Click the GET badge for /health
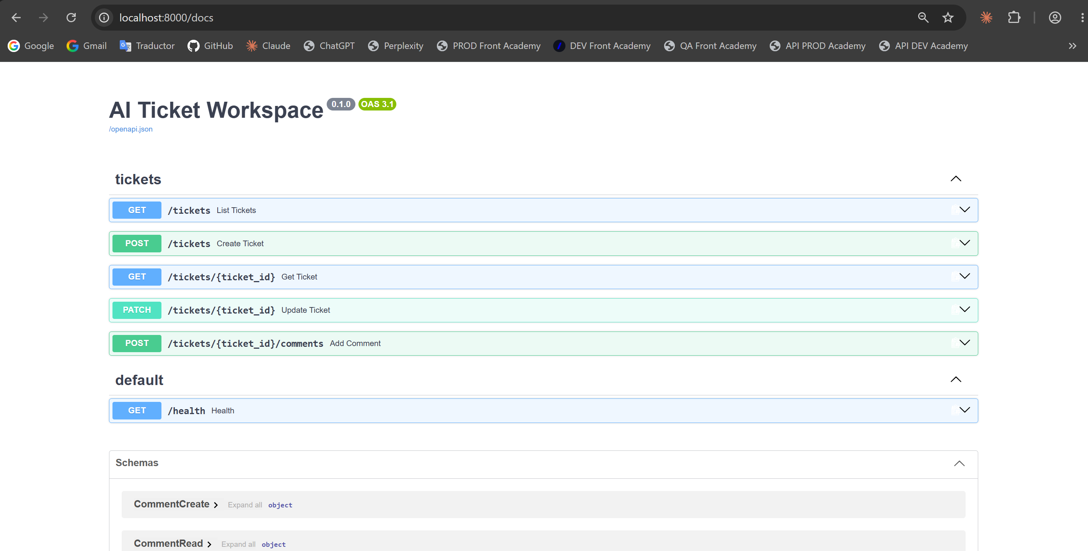Screen dimensions: 1088x551 [137, 410]
